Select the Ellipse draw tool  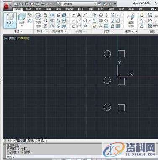click(85, 26)
